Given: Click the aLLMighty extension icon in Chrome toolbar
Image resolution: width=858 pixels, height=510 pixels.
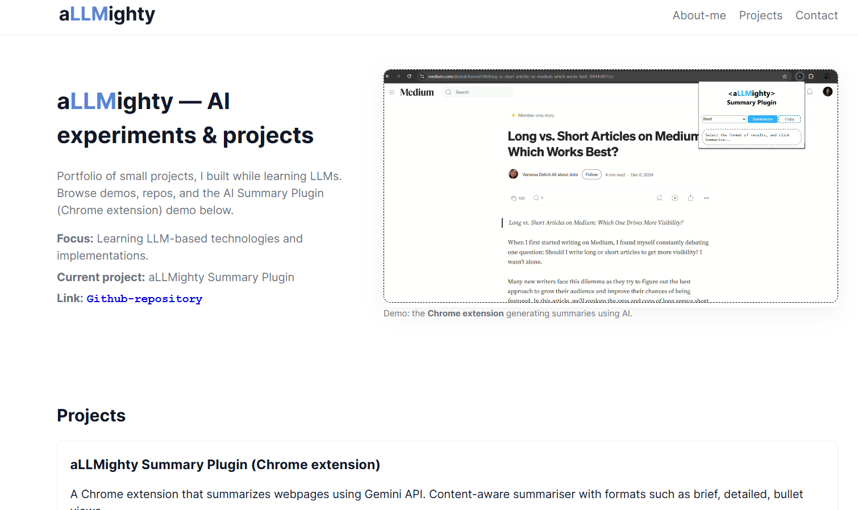Looking at the screenshot, I should [799, 76].
